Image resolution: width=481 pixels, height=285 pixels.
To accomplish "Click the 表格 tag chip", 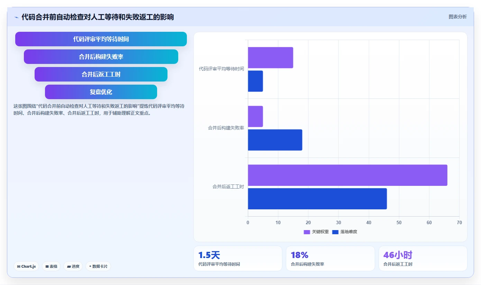I will coord(51,266).
